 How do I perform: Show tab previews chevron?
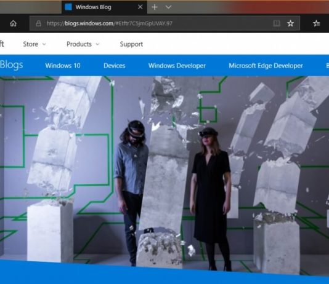click(168, 7)
